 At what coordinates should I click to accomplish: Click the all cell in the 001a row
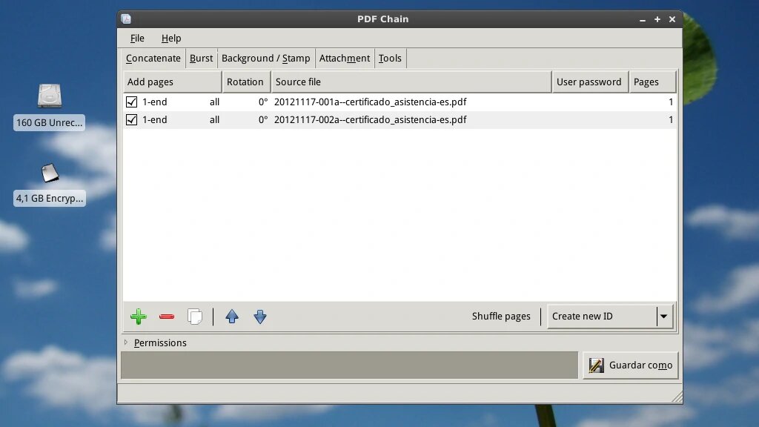[214, 102]
